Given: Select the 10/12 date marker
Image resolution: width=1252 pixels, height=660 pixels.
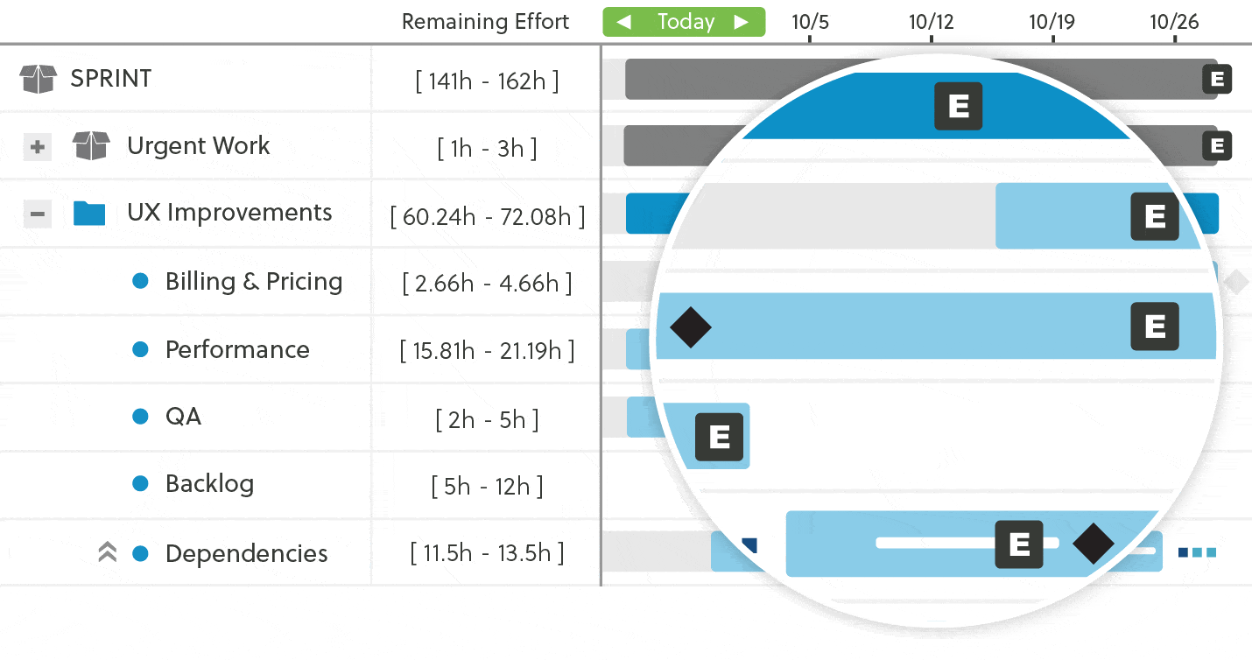Looking at the screenshot, I should [931, 22].
